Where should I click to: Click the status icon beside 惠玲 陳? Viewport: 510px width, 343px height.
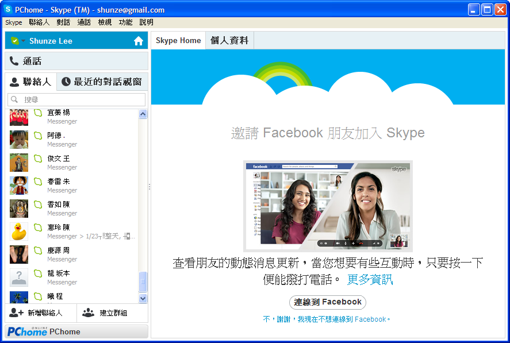(x=38, y=228)
